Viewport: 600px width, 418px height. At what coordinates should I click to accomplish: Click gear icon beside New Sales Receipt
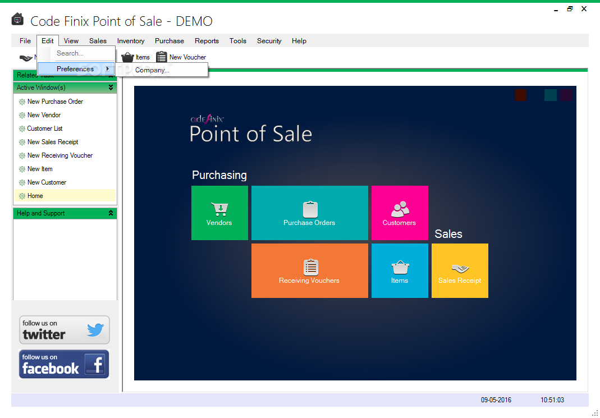(22, 143)
